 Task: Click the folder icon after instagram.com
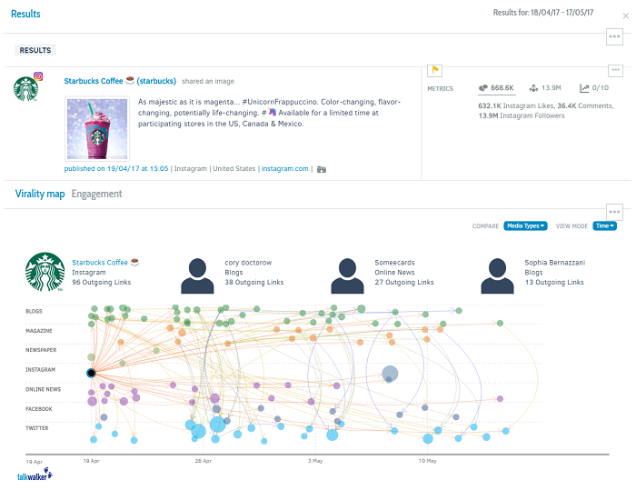pos(321,168)
